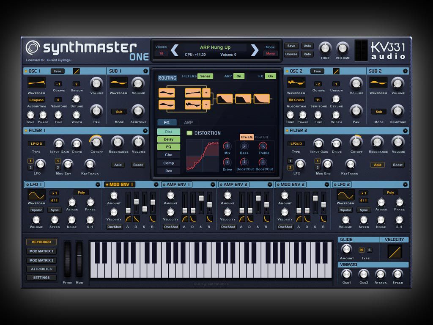Load the previous preset with the left arrow
Screen dimensions: 433x325
click(x=175, y=50)
